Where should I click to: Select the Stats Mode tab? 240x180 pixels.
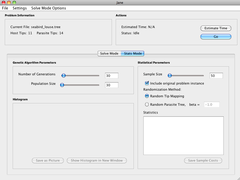133,53
